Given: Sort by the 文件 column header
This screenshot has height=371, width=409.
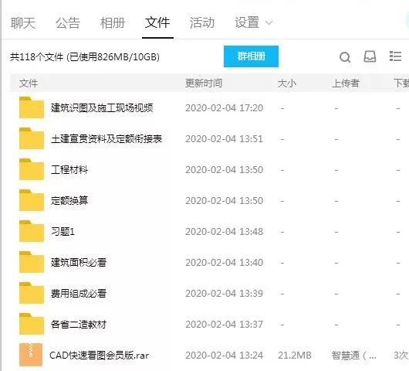Looking at the screenshot, I should (x=29, y=83).
